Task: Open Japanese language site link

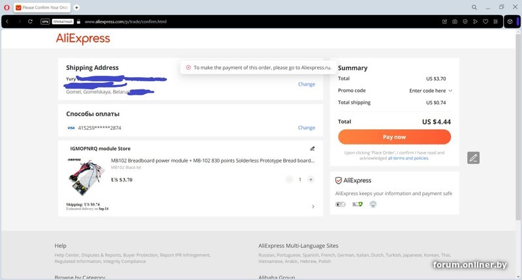Action: [x=412, y=255]
